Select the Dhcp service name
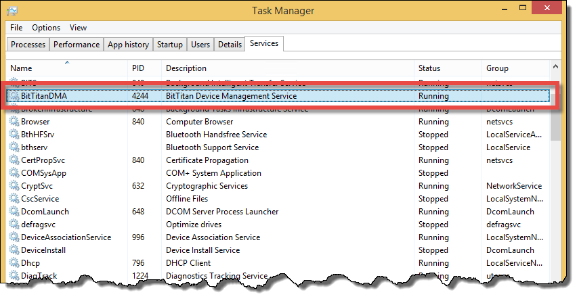This screenshot has width=577, height=303. 30,263
